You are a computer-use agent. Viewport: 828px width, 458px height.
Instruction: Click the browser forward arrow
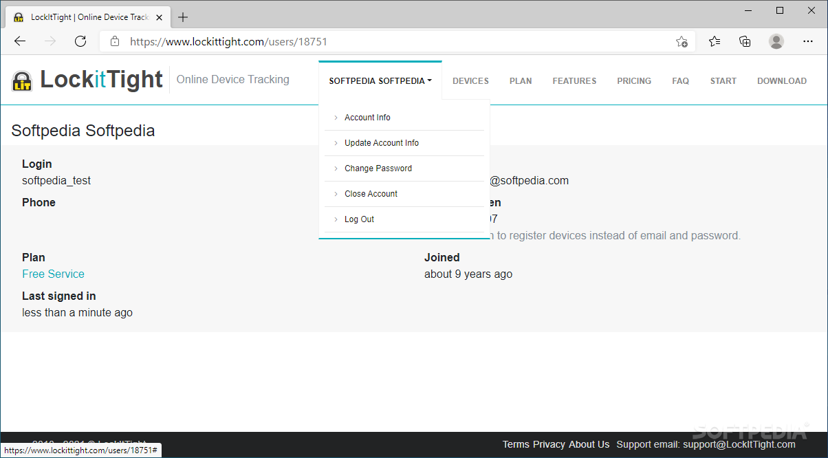tap(50, 41)
